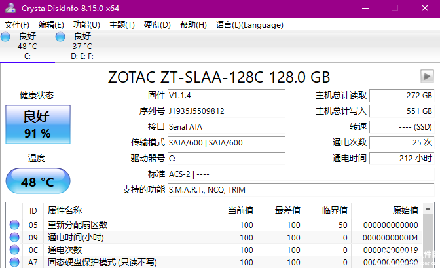440x268 pixels.
Task: Minimize the CrystalDiskInfo window
Action: tap(365, 8)
